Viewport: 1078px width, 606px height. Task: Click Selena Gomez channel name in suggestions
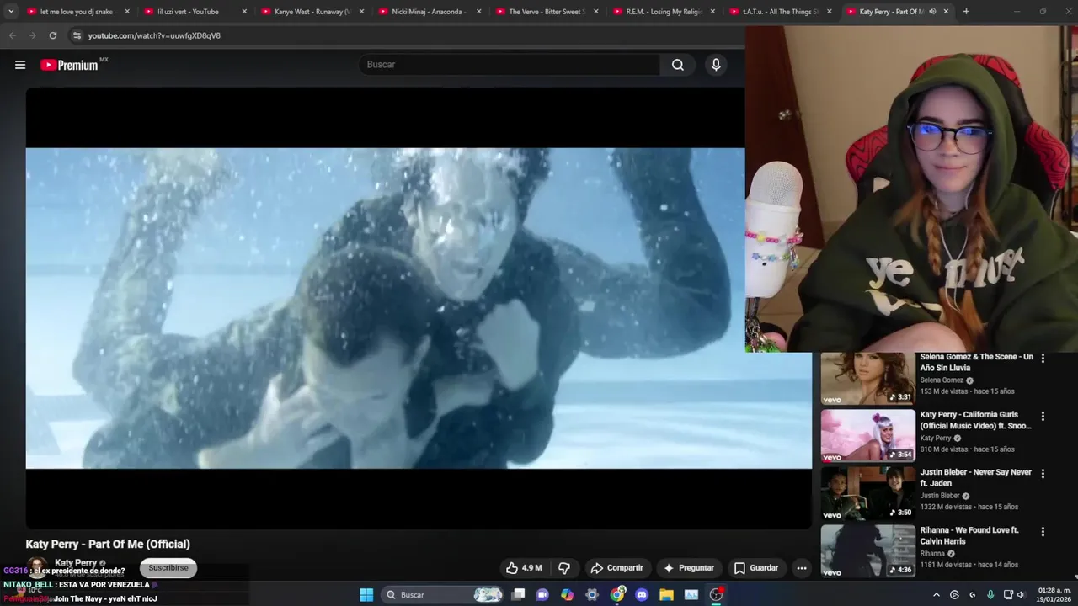[x=942, y=380]
